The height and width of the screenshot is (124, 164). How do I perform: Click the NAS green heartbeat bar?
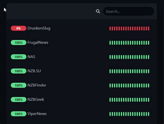pyautogui.click(x=129, y=57)
